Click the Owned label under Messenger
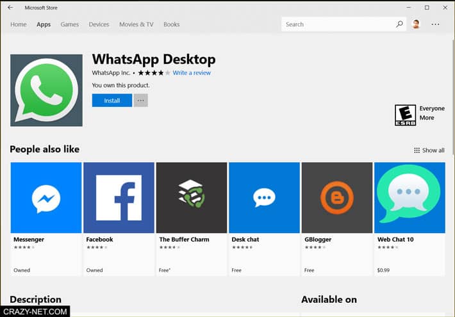455x317 pixels. [x=22, y=270]
